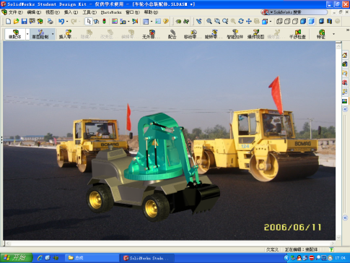The image size is (350, 263).
Task: Save the assembly with the floppy disk icon
Action: pos(24,22)
